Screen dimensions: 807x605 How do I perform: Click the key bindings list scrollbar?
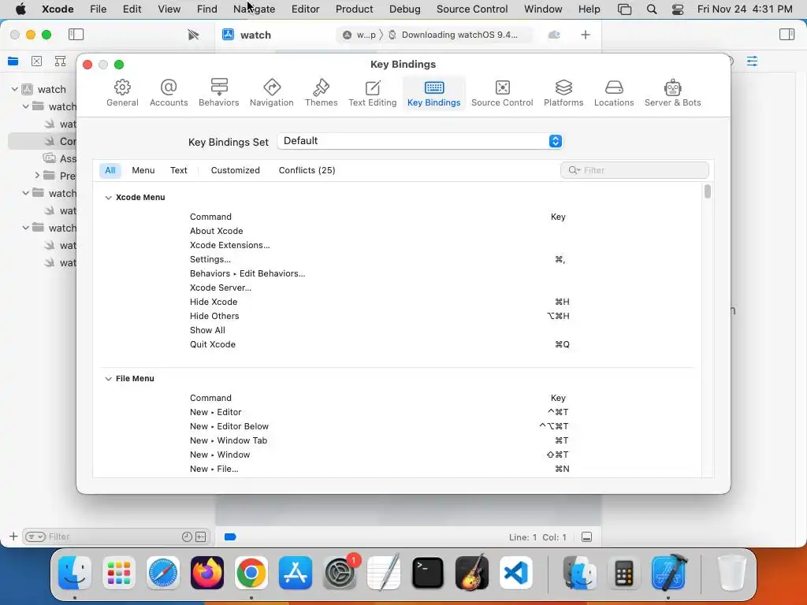click(x=708, y=191)
